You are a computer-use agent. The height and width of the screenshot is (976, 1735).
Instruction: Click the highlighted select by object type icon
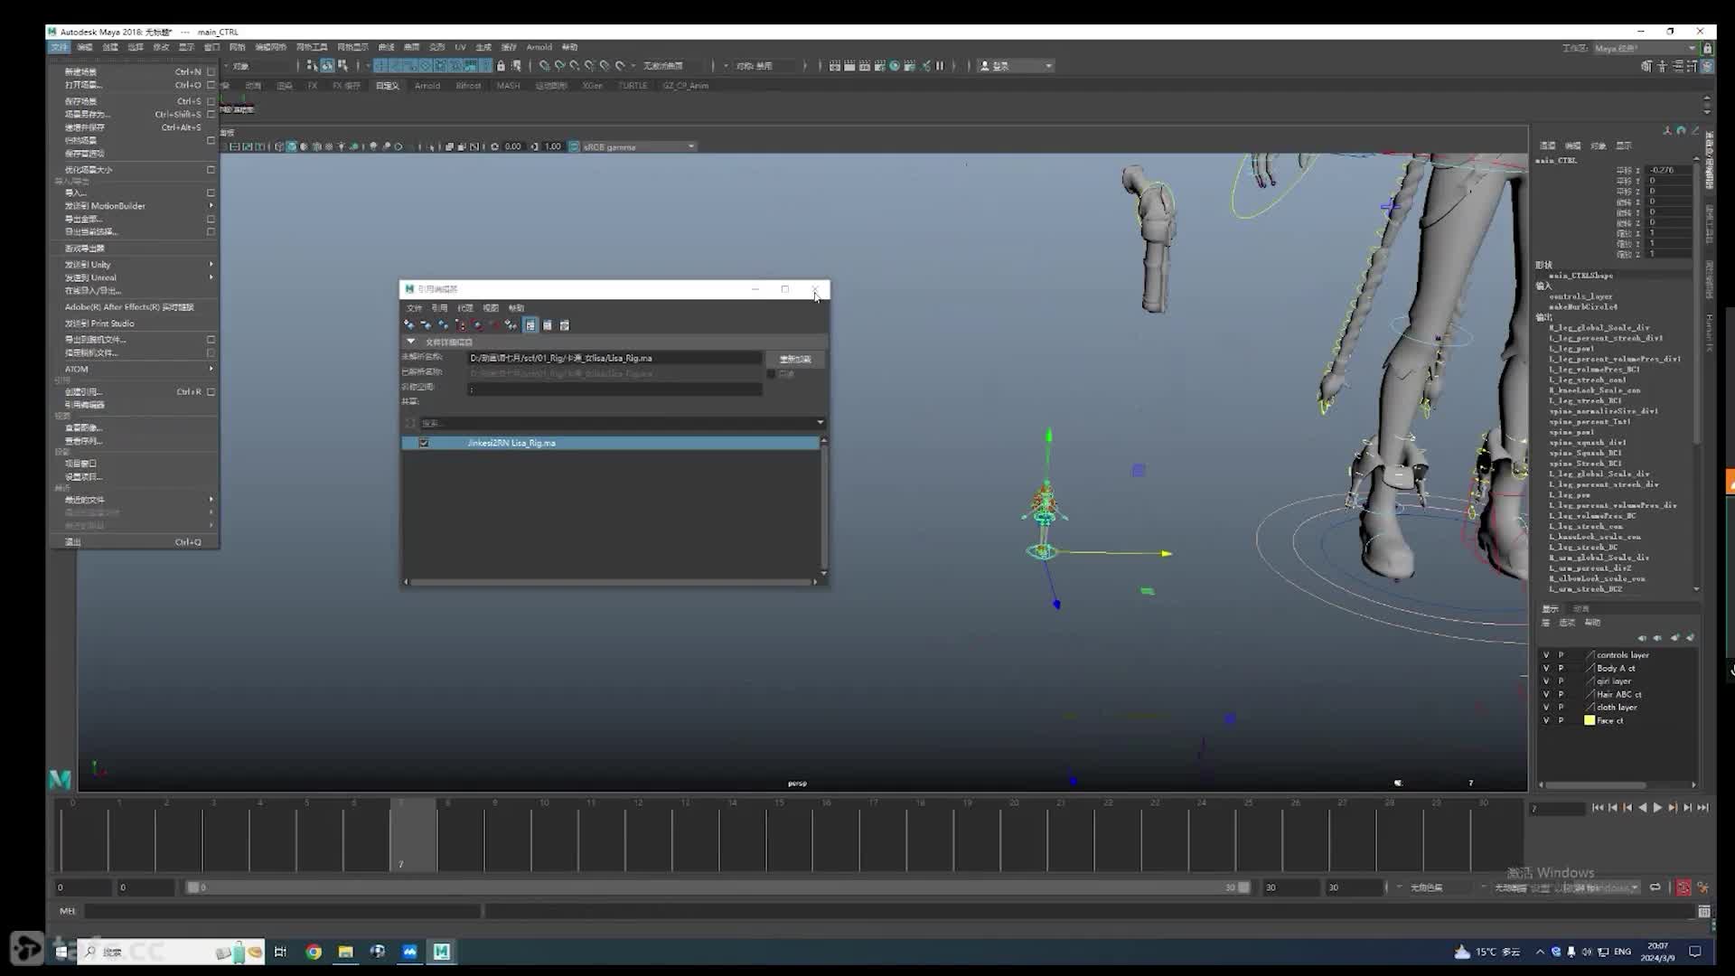tap(327, 66)
